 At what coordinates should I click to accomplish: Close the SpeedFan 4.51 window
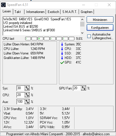click(109, 5)
